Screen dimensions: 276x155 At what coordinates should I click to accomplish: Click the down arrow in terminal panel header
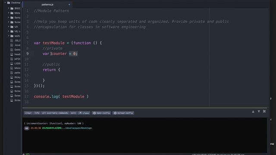click(259, 112)
